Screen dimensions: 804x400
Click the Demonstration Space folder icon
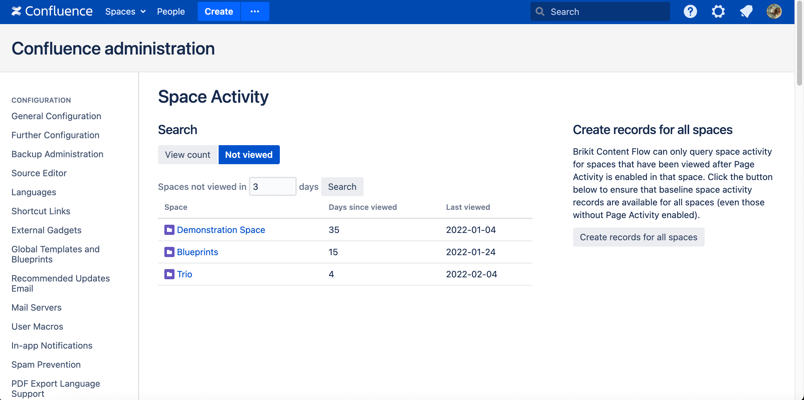[169, 230]
